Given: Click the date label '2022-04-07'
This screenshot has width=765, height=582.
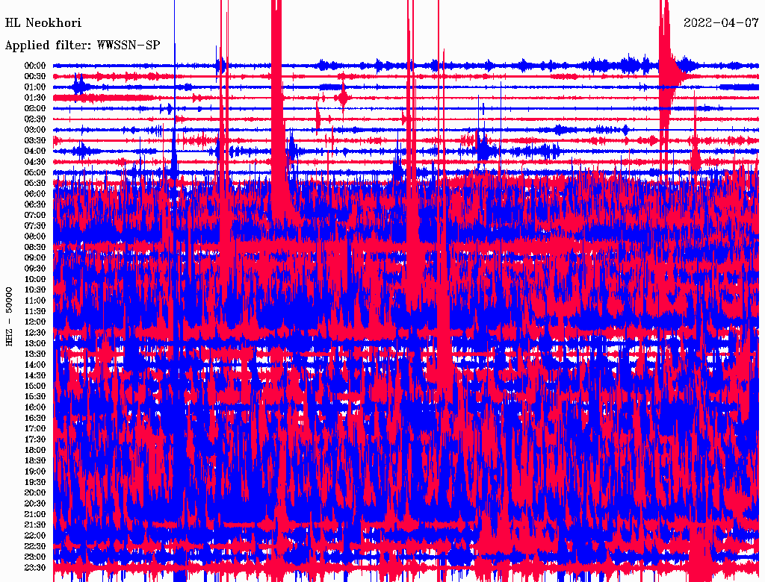Looking at the screenshot, I should click(721, 22).
